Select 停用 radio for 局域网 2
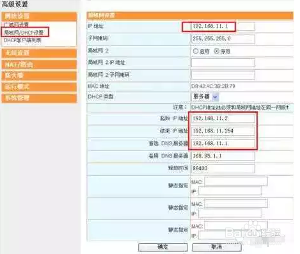300x254 pixels. [216, 51]
